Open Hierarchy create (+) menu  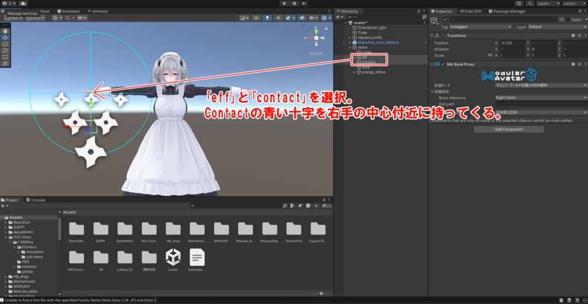(339, 17)
